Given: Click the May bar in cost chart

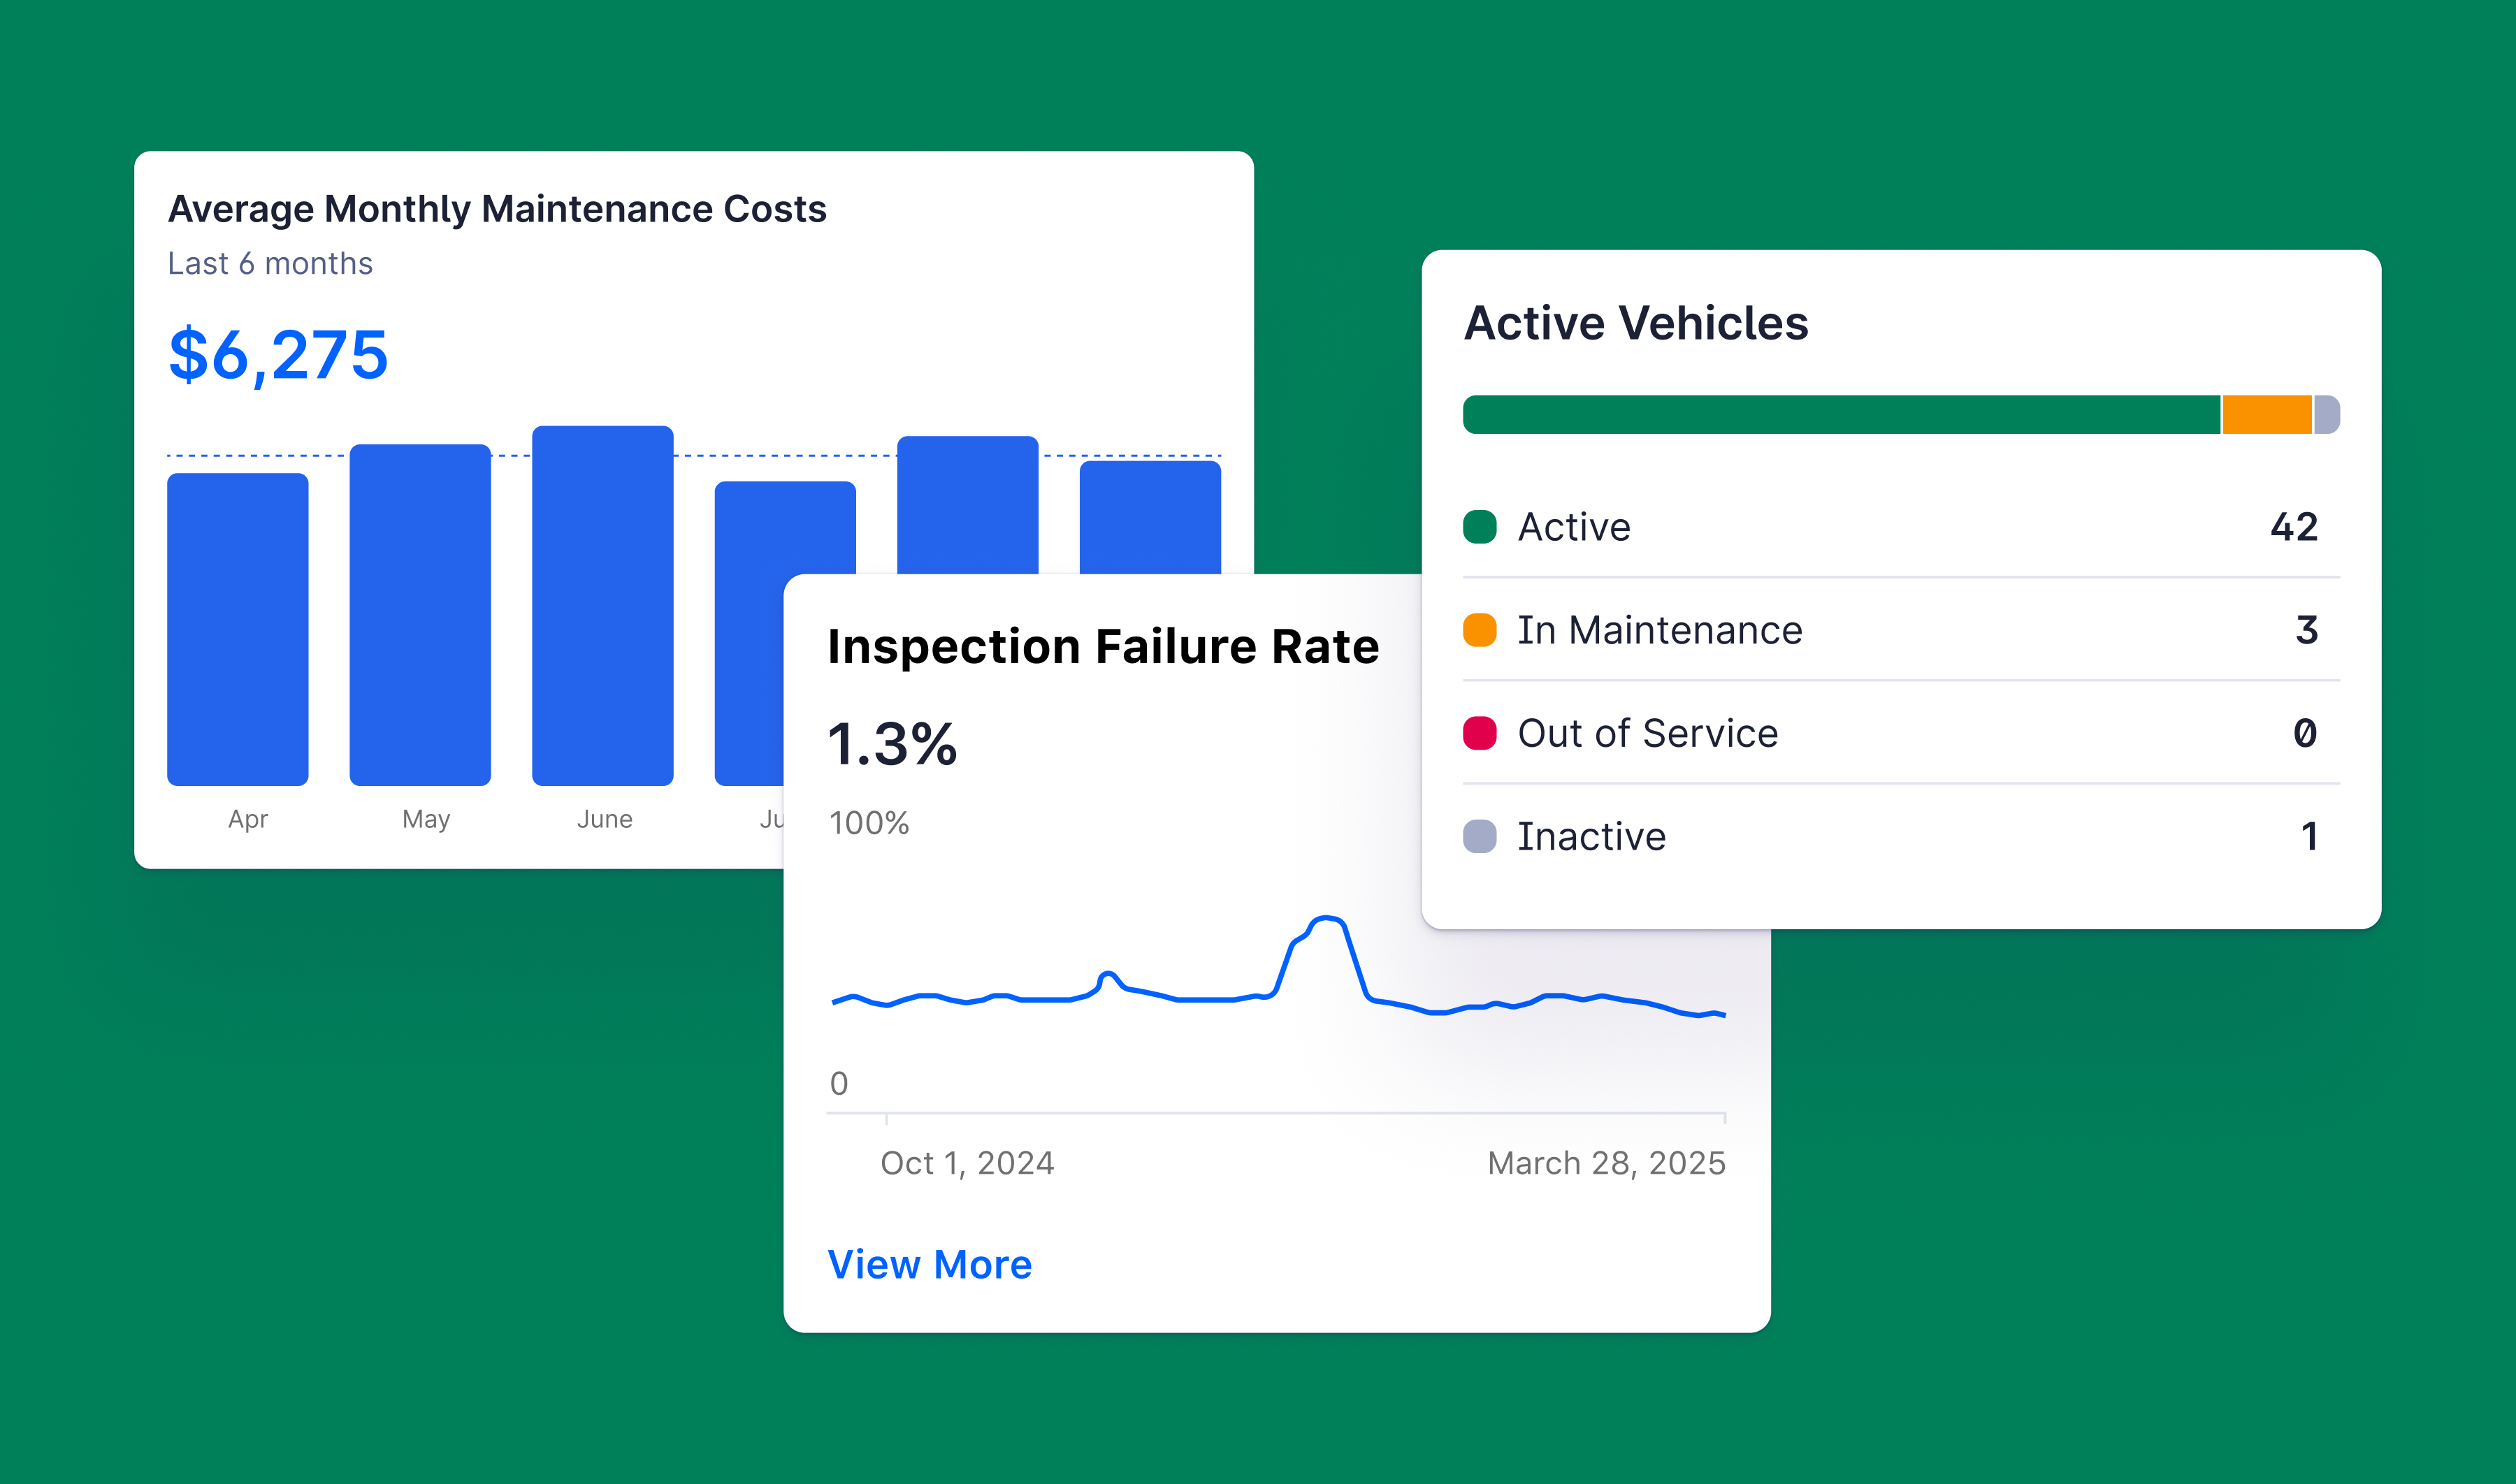Looking at the screenshot, I should pos(420,615).
